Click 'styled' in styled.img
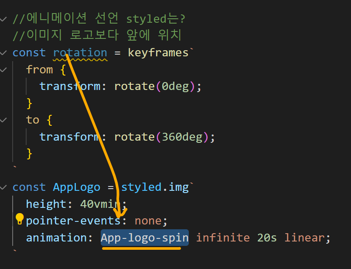The height and width of the screenshot is (269, 351). tap(141, 187)
